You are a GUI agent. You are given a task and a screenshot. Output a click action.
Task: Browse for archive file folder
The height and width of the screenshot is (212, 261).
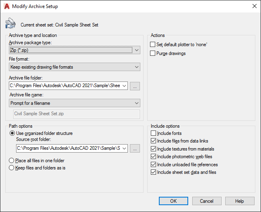click(x=135, y=86)
